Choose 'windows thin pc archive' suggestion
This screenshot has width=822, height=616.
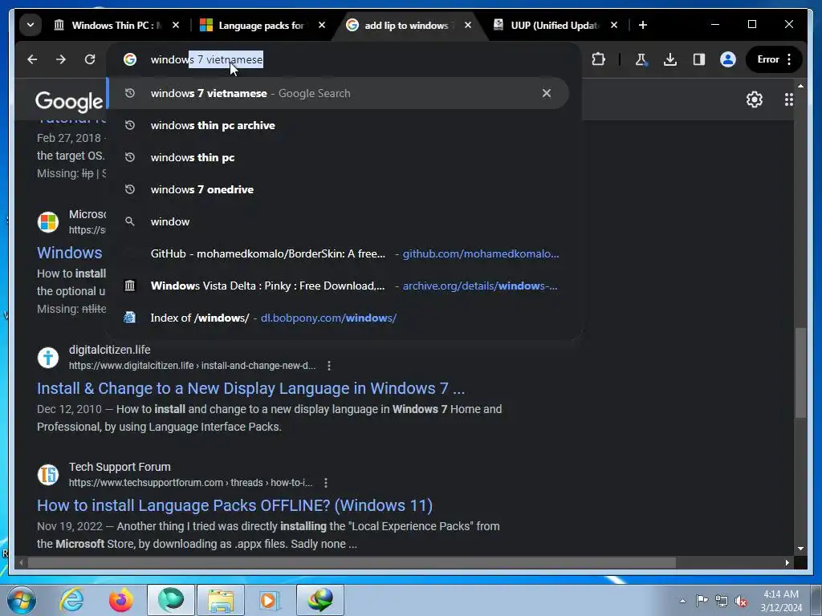tap(338, 125)
